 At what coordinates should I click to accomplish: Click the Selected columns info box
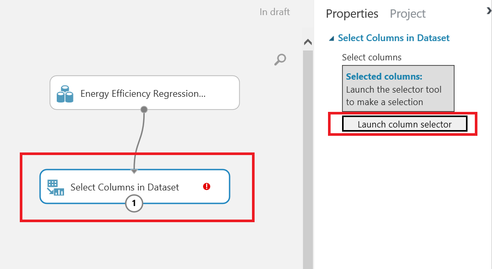click(398, 88)
